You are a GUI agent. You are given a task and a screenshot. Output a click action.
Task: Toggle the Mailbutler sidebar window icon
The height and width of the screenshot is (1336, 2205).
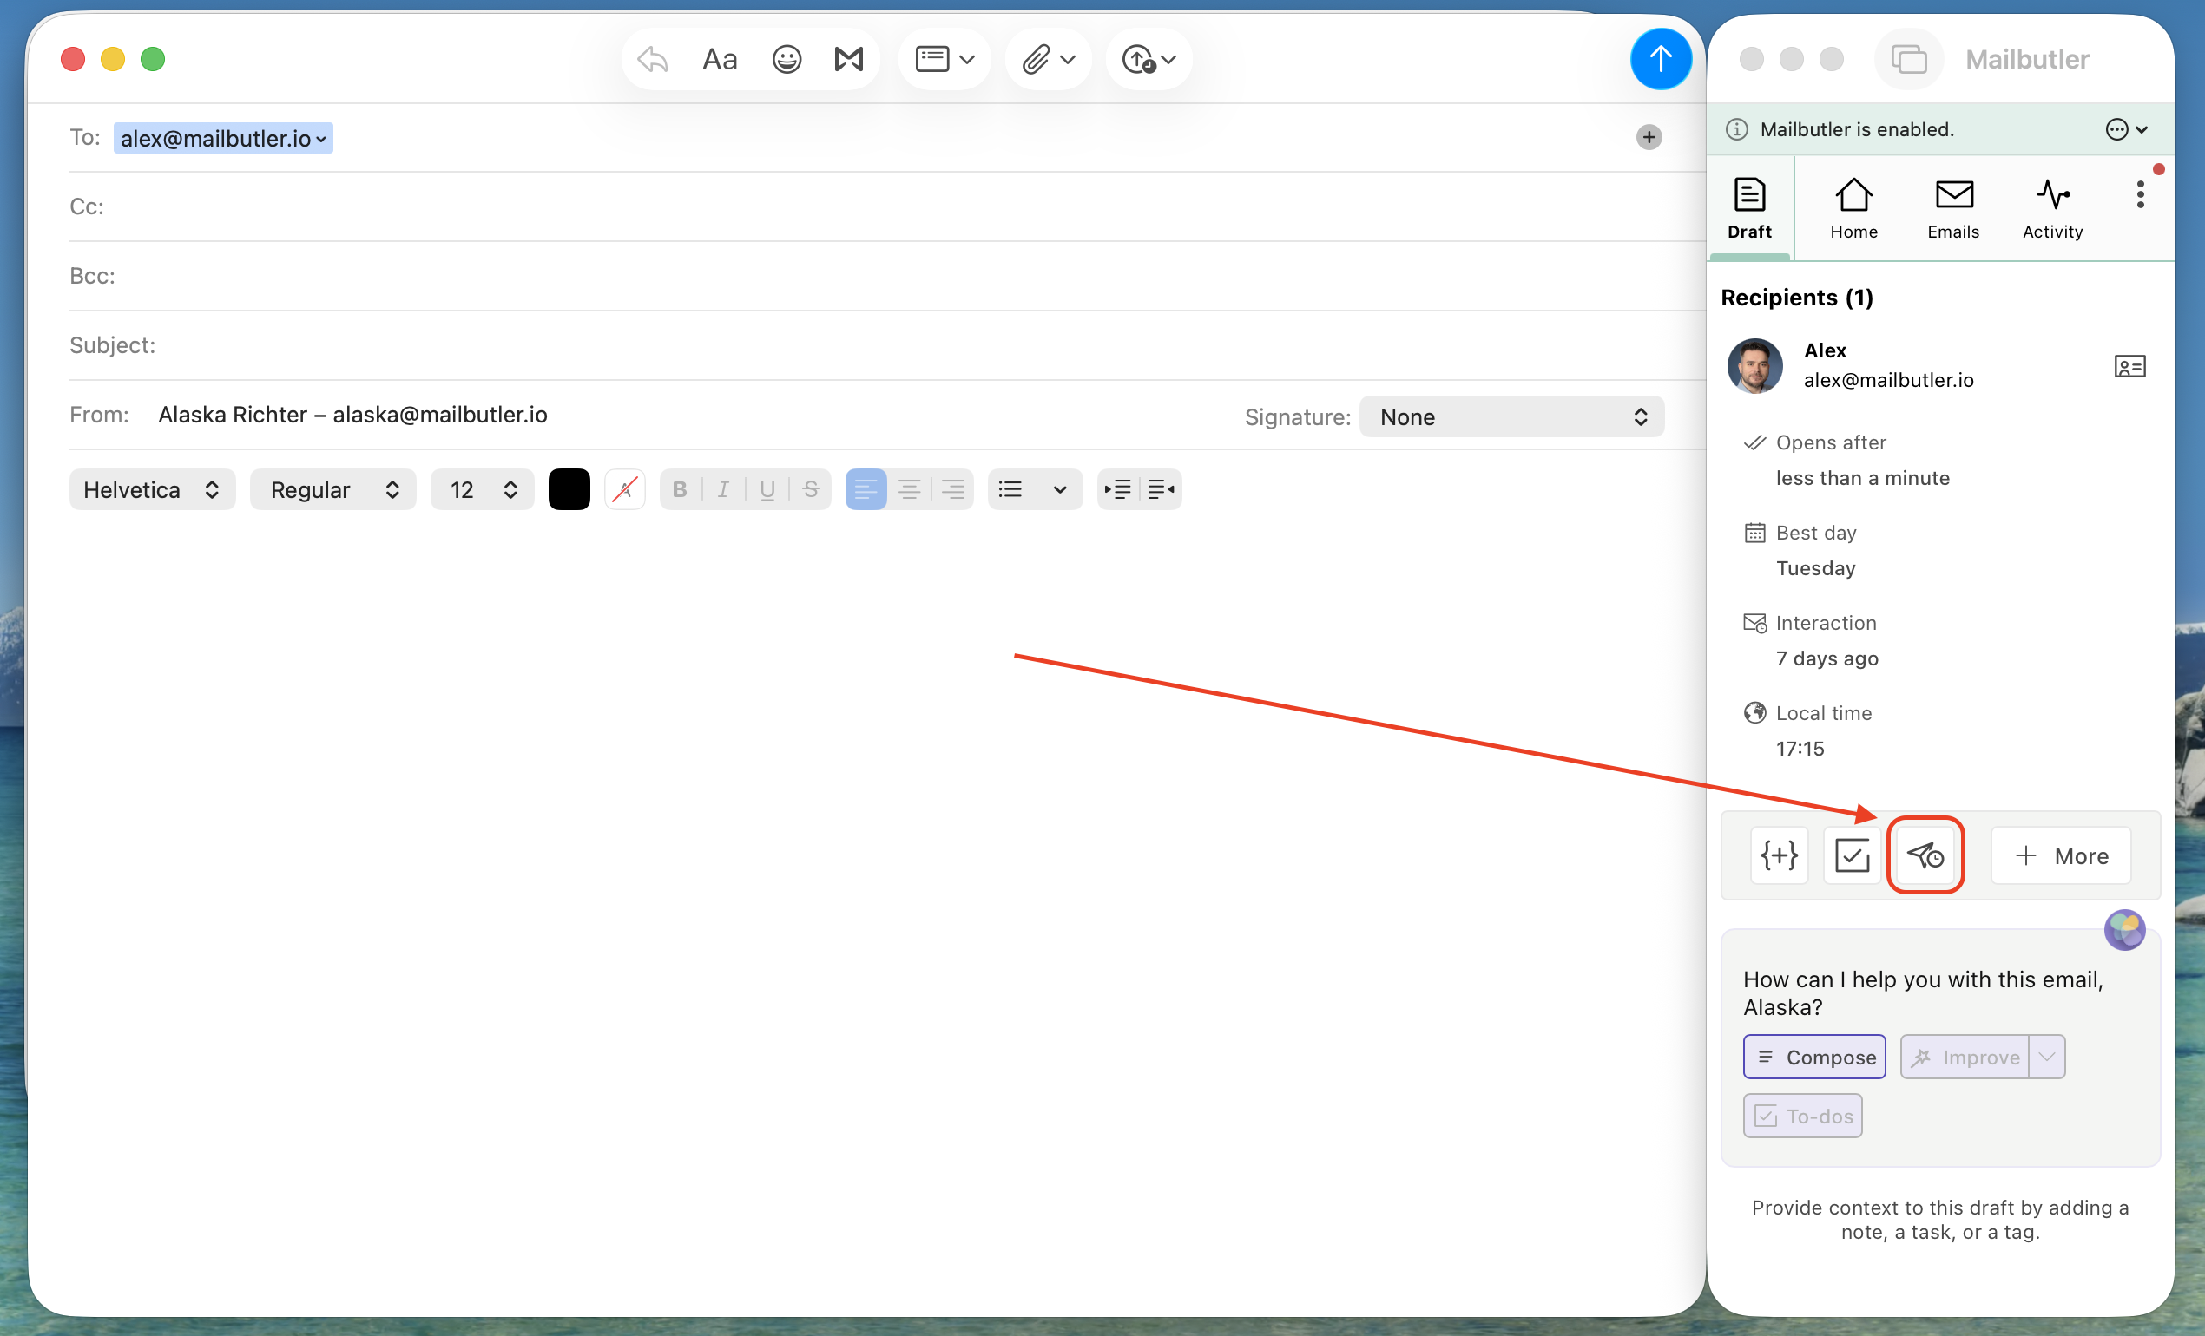point(1908,59)
